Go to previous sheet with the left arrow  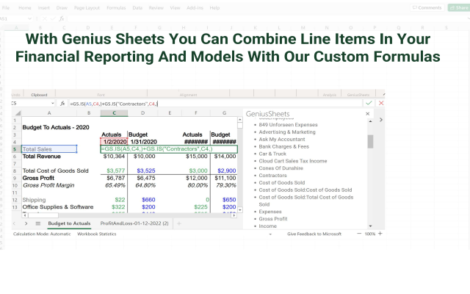(14, 223)
